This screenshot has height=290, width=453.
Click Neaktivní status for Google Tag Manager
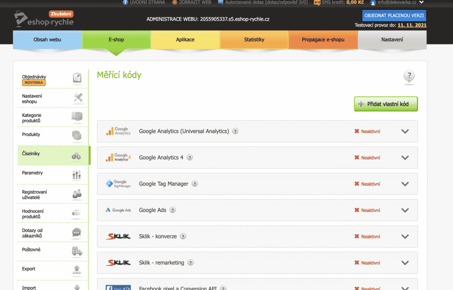tap(367, 184)
